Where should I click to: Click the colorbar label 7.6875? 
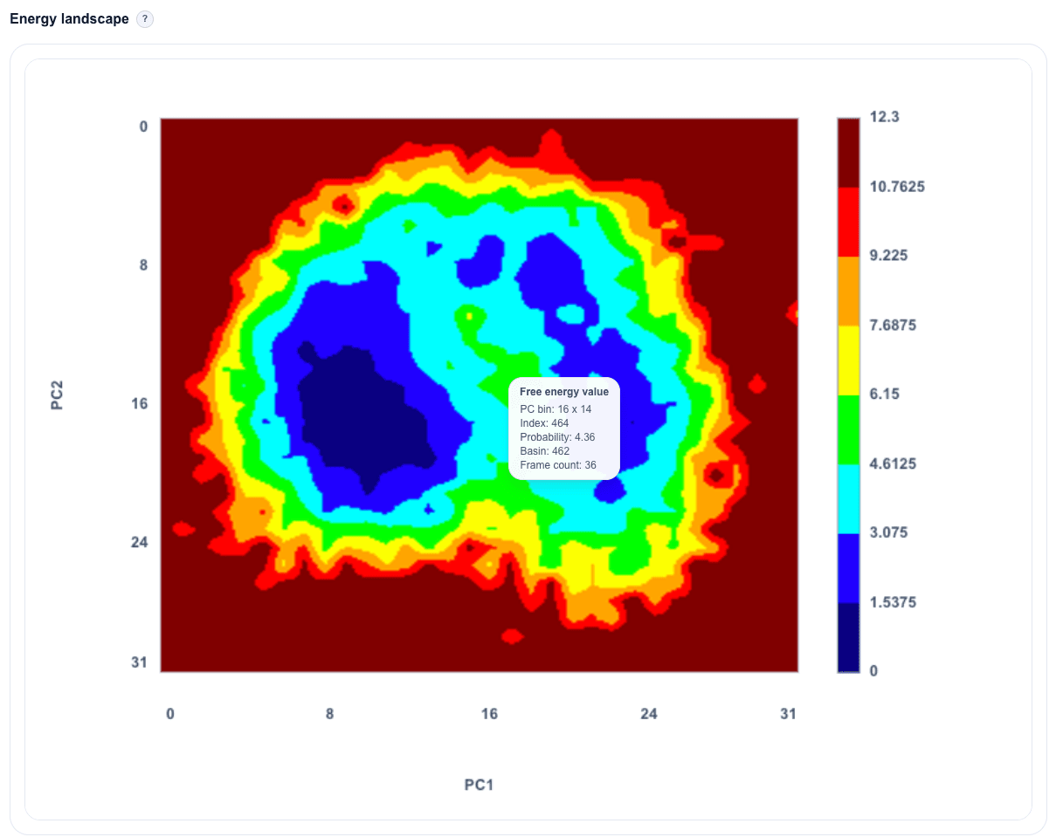(894, 325)
